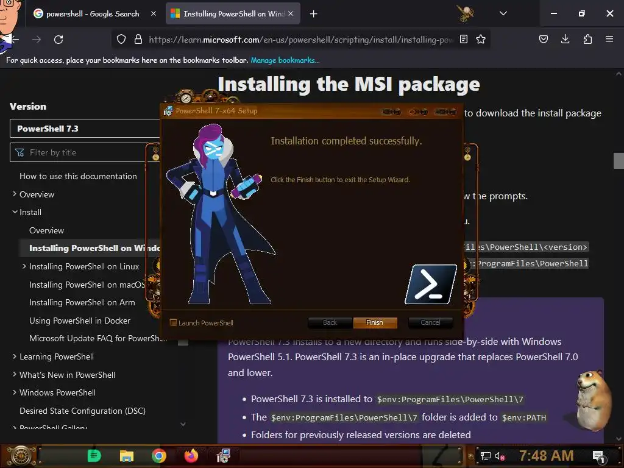Expand Learning PowerShell section
The width and height of the screenshot is (624, 468).
(x=15, y=356)
